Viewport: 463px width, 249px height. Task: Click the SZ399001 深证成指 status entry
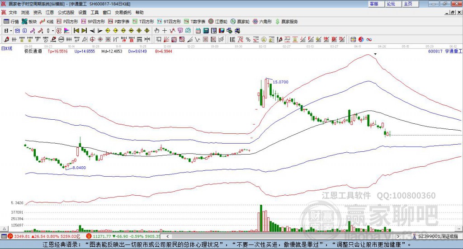(435, 236)
